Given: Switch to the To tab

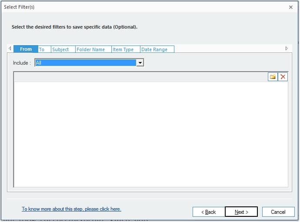Looking at the screenshot, I should (x=45, y=49).
